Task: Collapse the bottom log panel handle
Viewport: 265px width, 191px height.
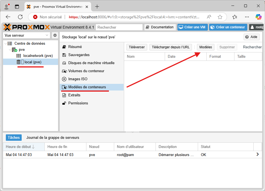Action: pyautogui.click(x=132, y=132)
